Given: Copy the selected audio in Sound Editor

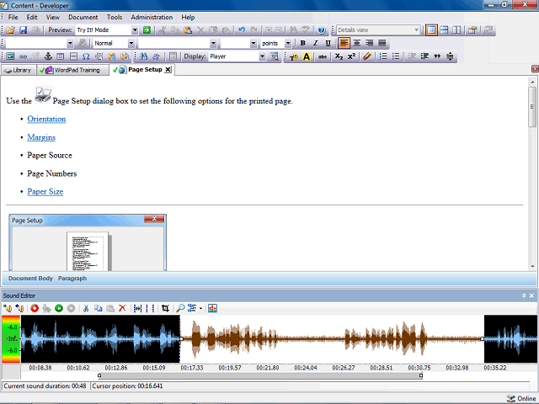Looking at the screenshot, I should coord(98,308).
